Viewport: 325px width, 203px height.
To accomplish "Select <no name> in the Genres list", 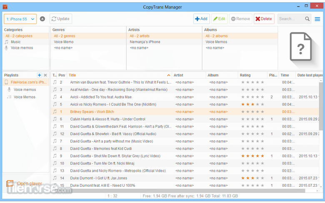I will (88, 48).
